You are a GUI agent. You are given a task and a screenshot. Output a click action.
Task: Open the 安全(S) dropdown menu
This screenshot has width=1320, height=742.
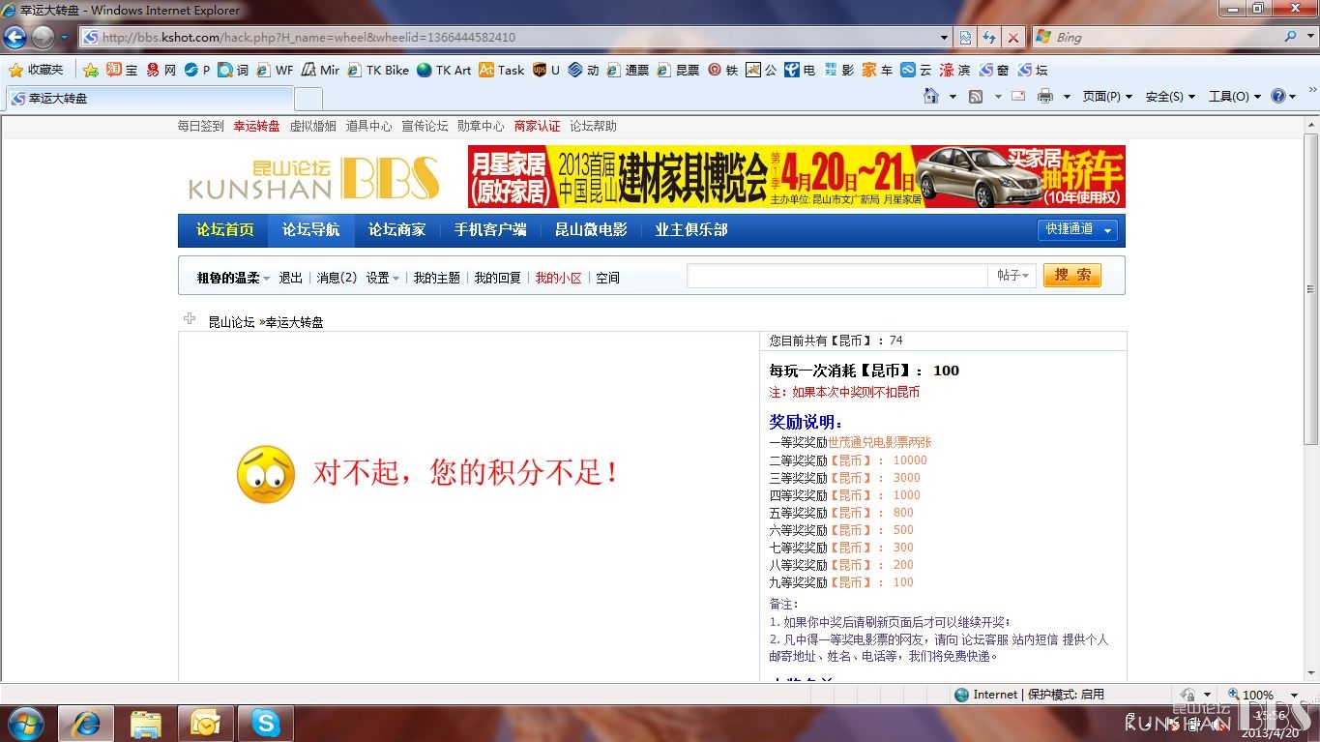tap(1170, 96)
